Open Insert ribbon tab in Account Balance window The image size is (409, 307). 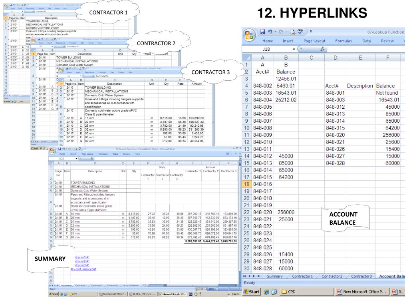(288, 41)
